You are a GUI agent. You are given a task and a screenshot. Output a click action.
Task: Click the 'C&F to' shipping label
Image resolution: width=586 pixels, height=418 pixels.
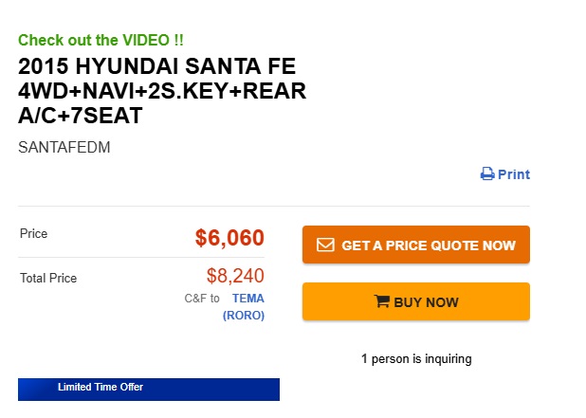tap(202, 298)
